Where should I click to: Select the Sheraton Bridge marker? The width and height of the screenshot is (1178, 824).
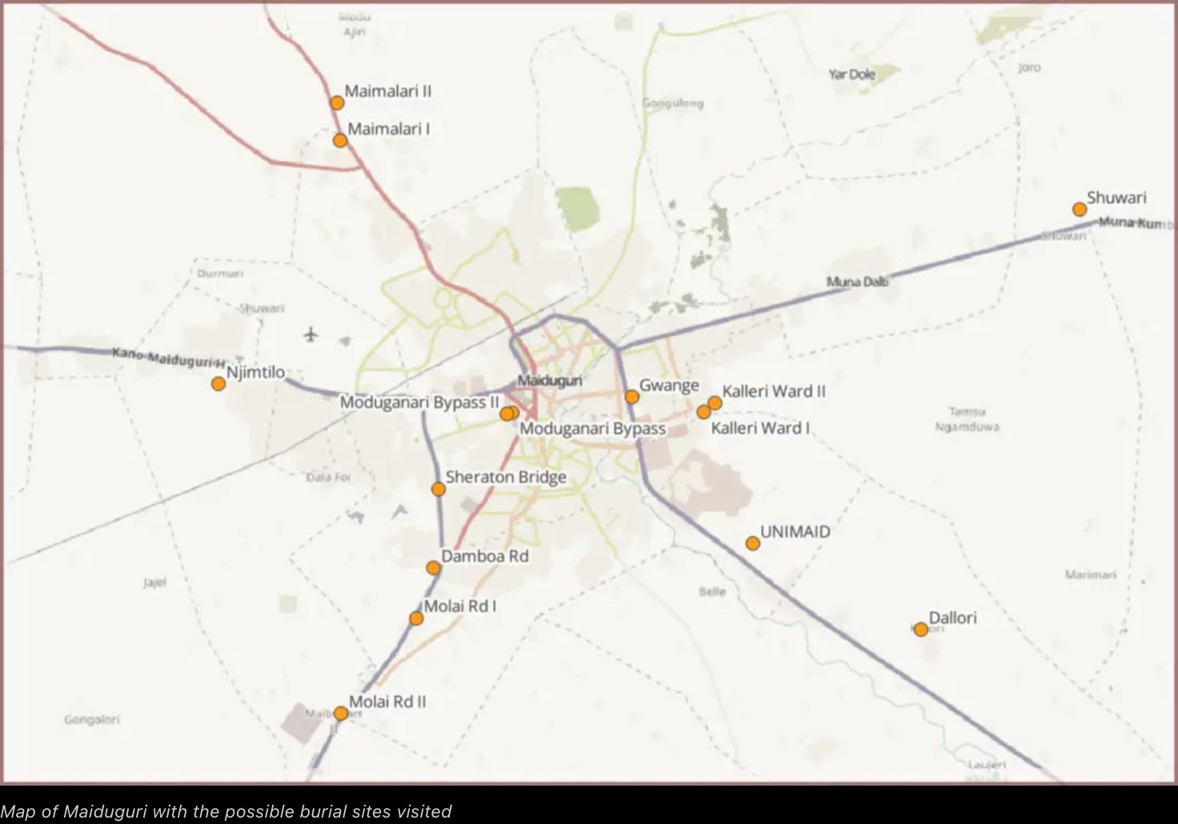439,489
